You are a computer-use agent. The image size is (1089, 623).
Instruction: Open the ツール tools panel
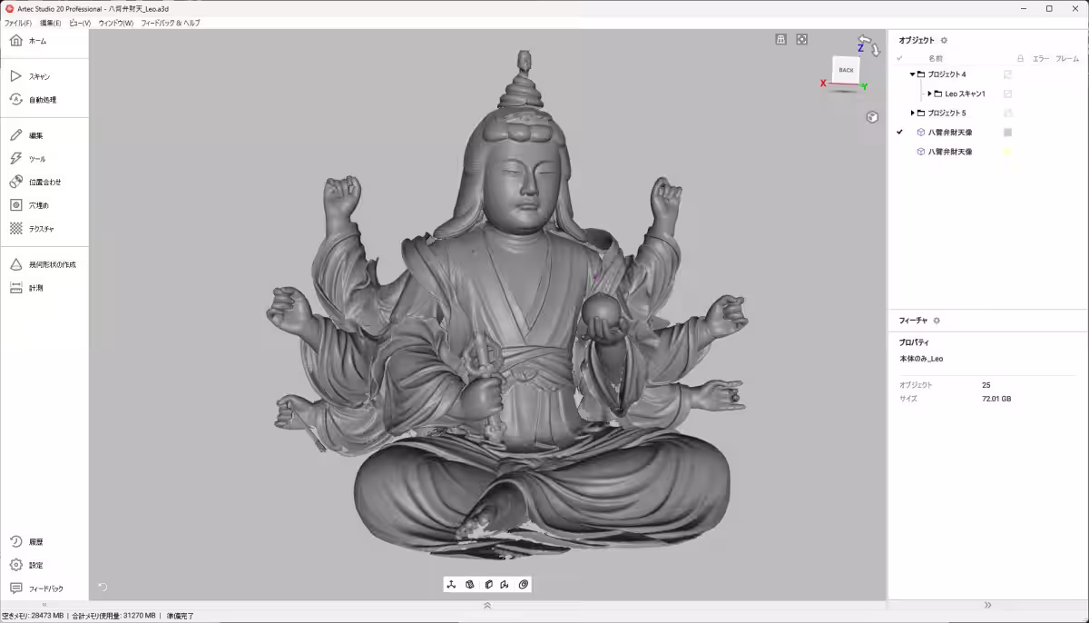click(44, 159)
